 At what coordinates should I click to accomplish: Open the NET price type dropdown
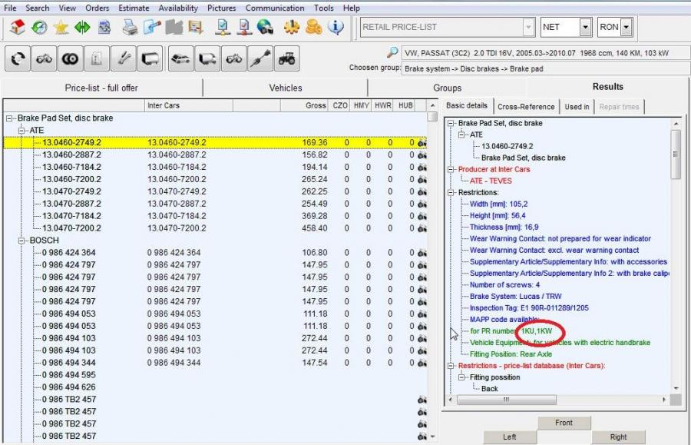tap(585, 27)
